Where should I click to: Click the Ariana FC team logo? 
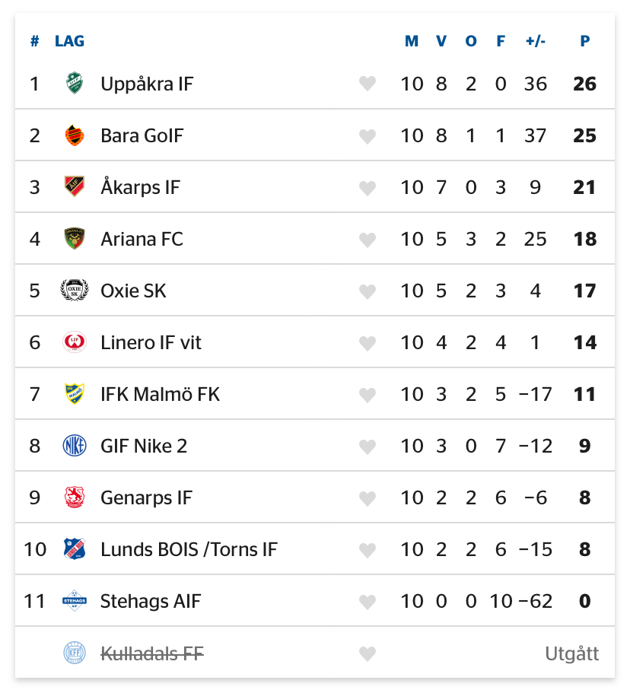(74, 239)
